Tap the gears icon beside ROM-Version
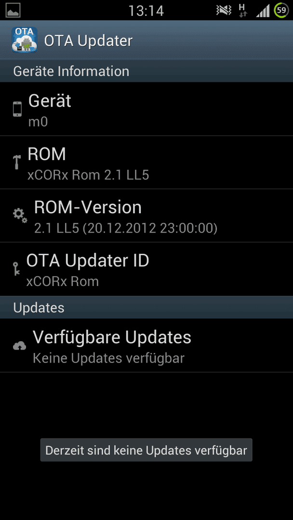Viewport: 293px width, 520px height. point(20,216)
